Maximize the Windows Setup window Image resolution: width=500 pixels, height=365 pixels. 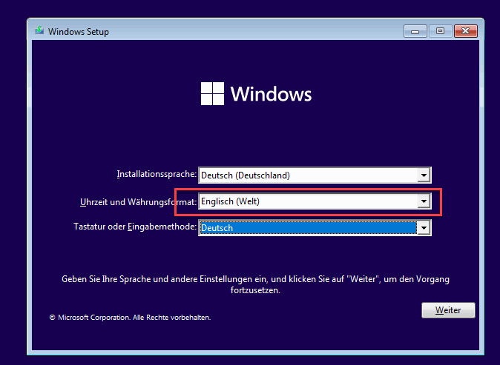[x=440, y=31]
